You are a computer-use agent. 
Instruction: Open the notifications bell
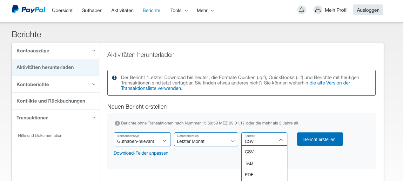coord(302,10)
